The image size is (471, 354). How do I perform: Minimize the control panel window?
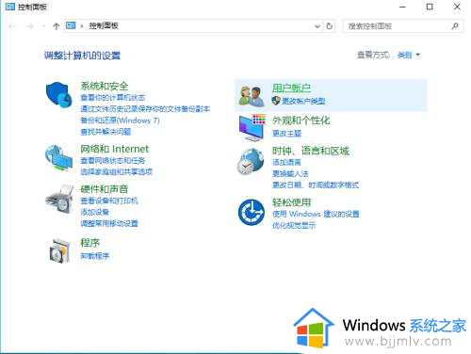(402, 7)
